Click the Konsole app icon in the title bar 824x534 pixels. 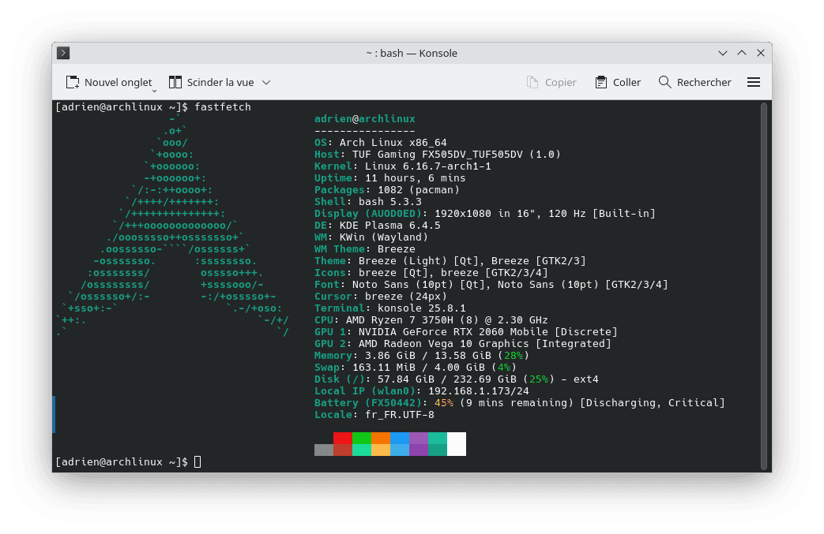pos(64,53)
